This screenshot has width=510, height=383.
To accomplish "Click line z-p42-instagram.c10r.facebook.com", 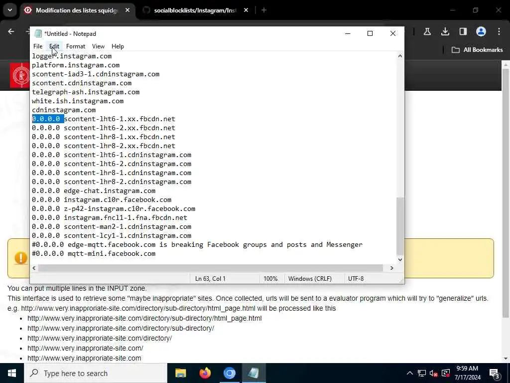I will (114, 209).
